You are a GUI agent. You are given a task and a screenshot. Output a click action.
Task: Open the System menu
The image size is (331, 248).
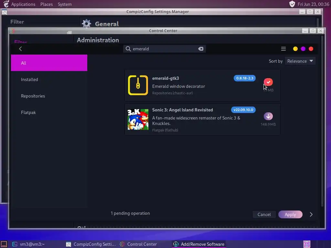[65, 4]
